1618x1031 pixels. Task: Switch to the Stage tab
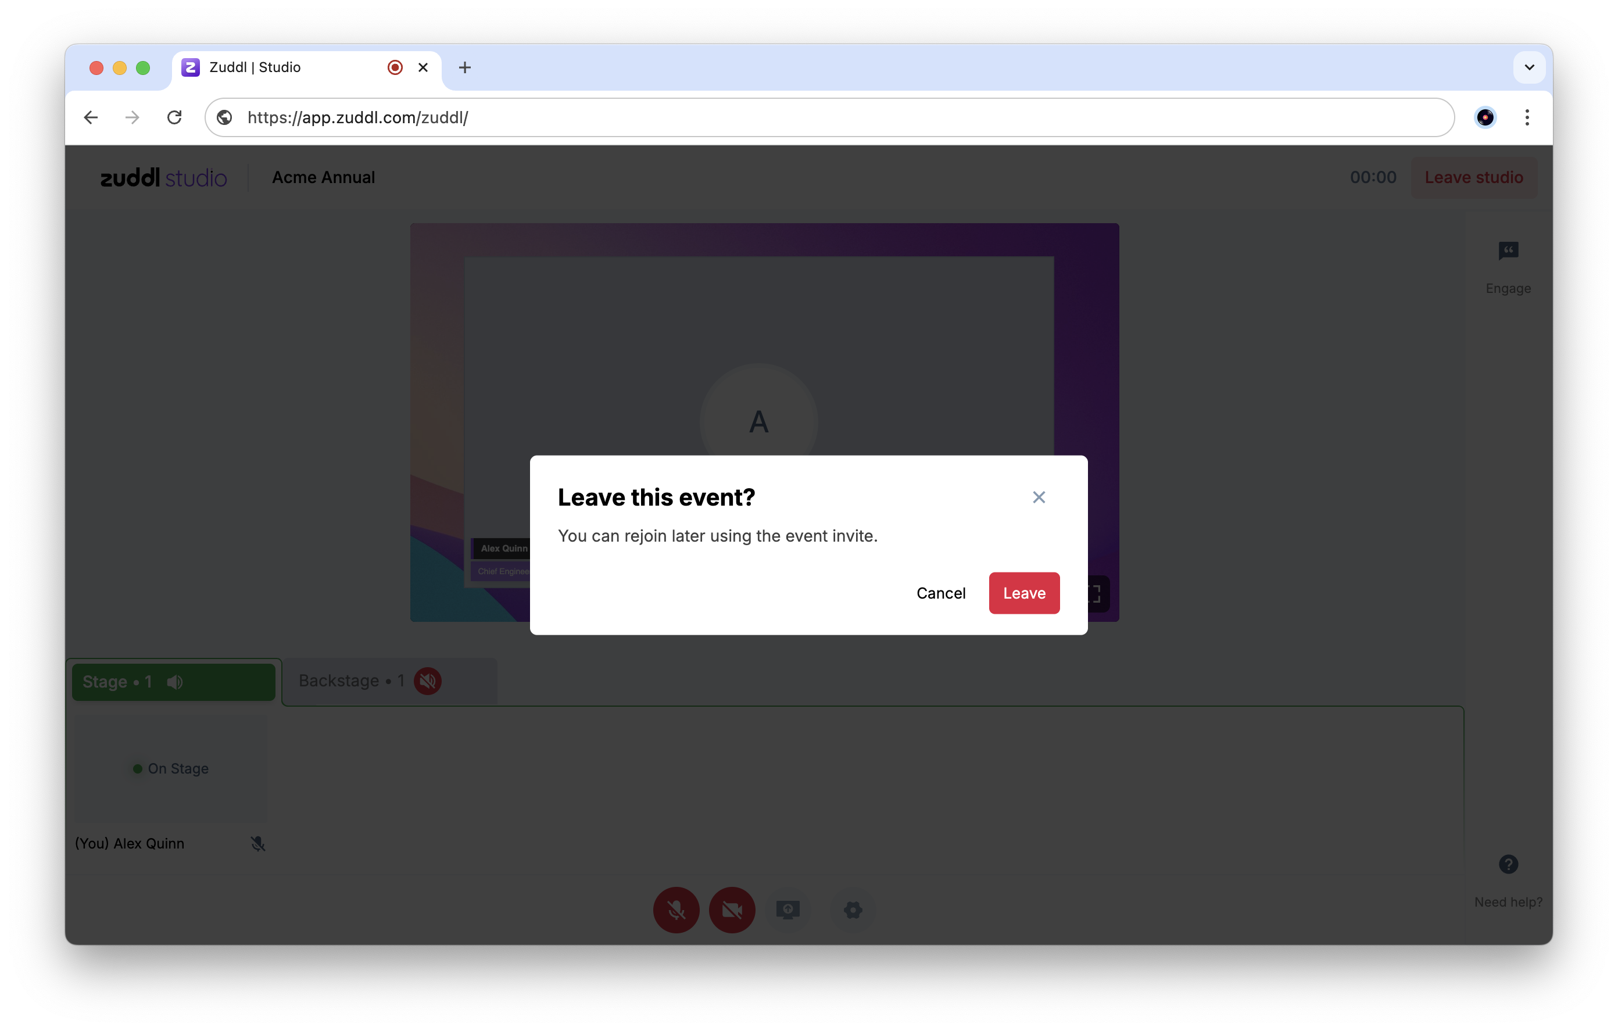pos(173,682)
